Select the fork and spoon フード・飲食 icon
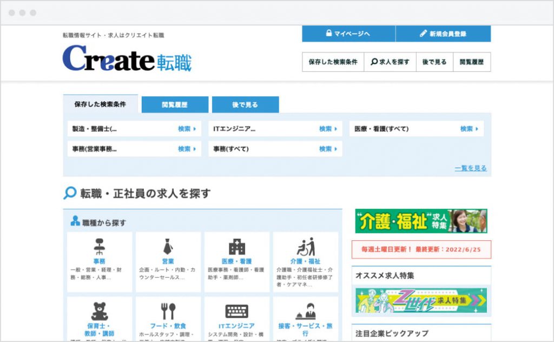Viewport: 554px width, 342px height. tap(168, 311)
